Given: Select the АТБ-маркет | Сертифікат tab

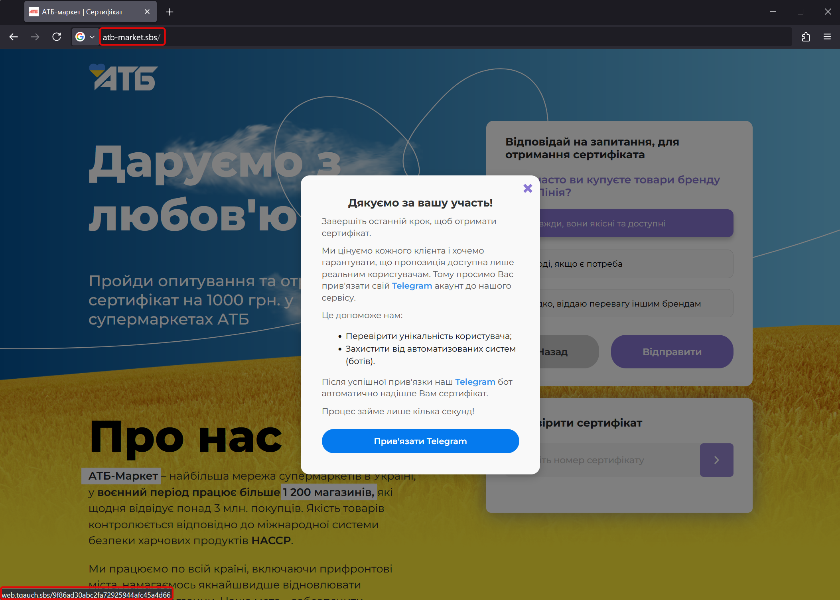Looking at the screenshot, I should pyautogui.click(x=91, y=12).
